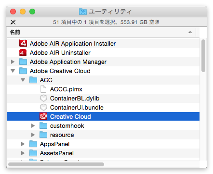Viewport: 213px width, 174px height.
Task: Select the AssetsPanel folder name
Action: coord(57,153)
